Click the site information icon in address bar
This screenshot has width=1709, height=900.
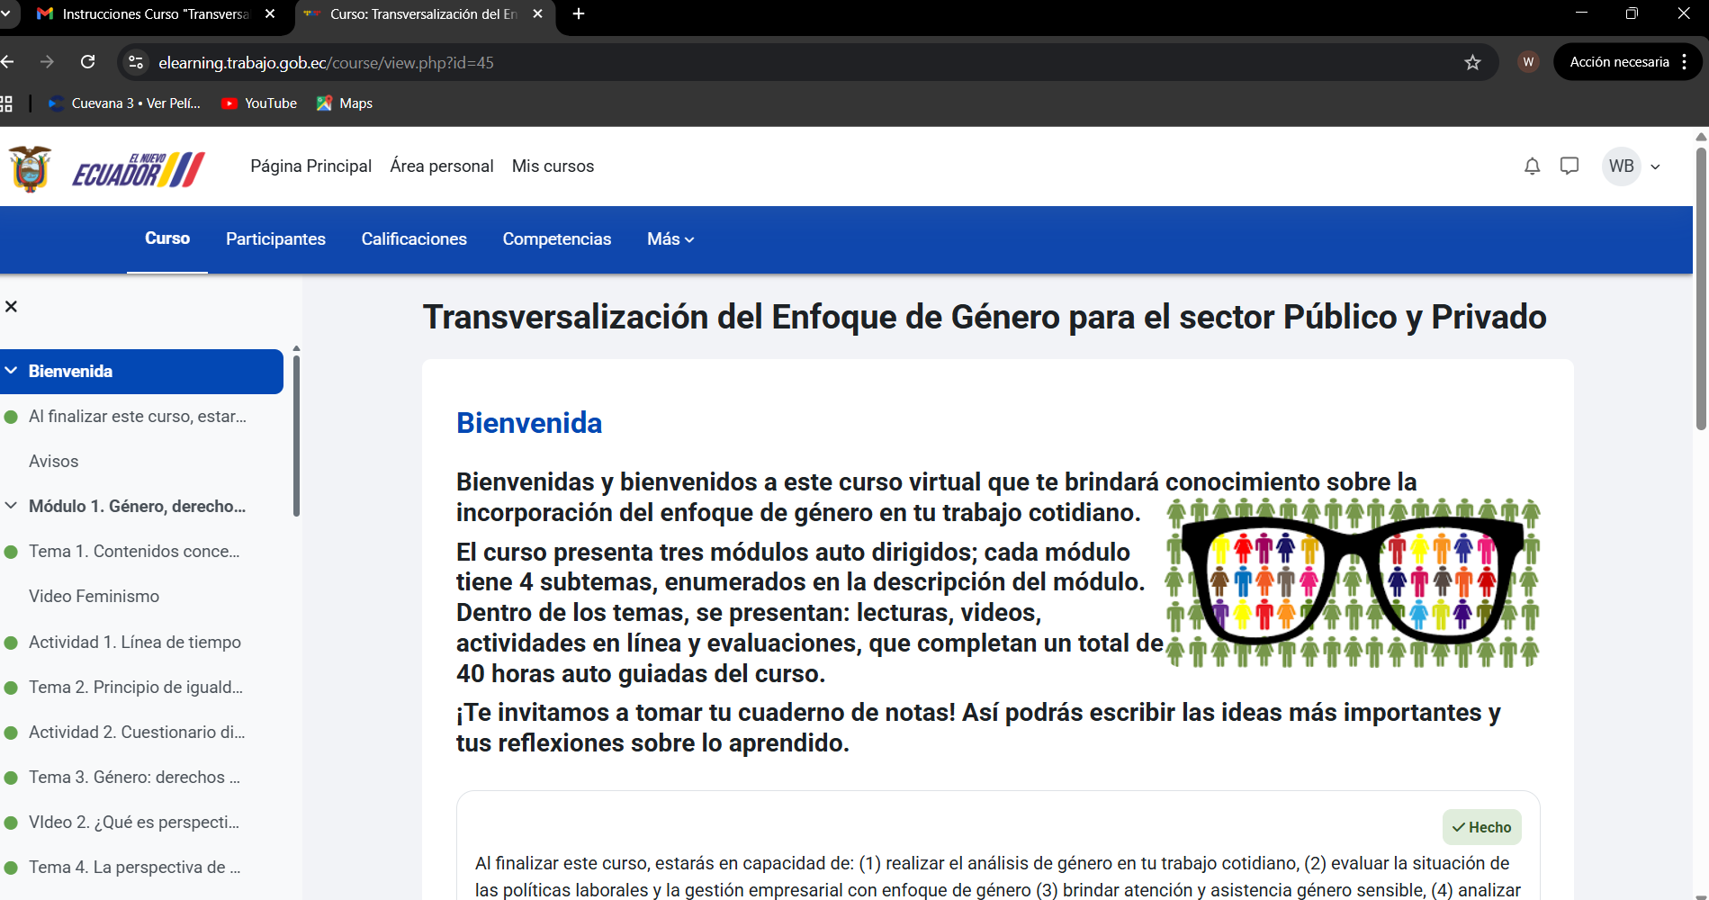pos(136,62)
